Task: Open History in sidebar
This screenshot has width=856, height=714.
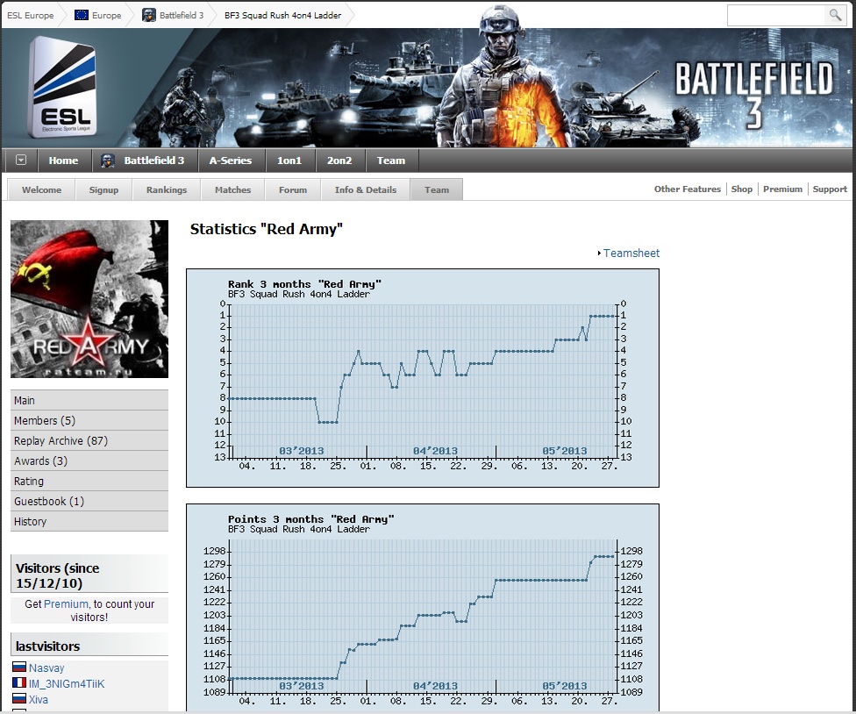Action: click(89, 521)
